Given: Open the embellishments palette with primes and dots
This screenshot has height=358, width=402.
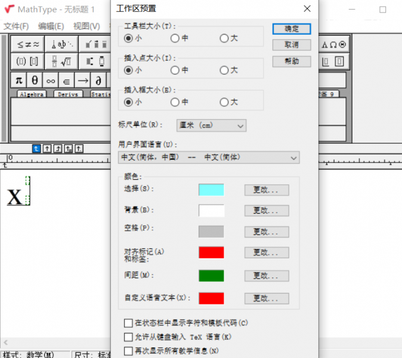Looking at the screenshot, I should 95,44.
